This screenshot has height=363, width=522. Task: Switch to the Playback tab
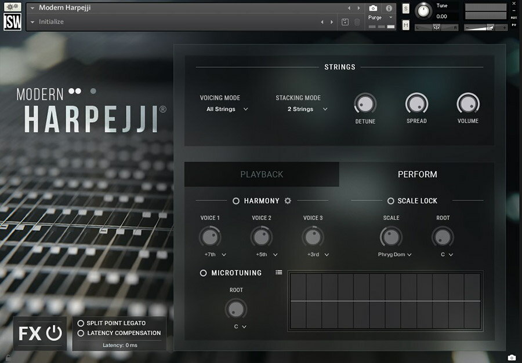(x=262, y=174)
